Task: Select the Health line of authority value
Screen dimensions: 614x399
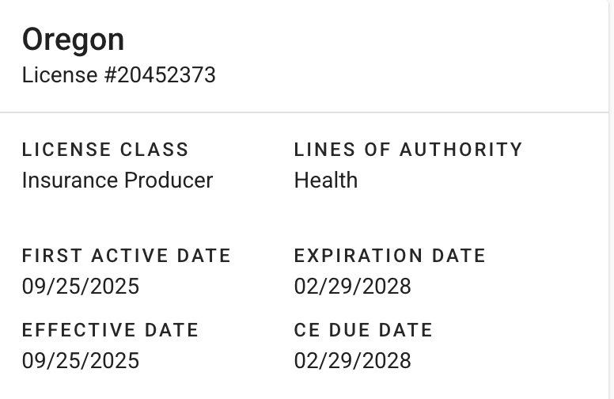Action: 326,180
